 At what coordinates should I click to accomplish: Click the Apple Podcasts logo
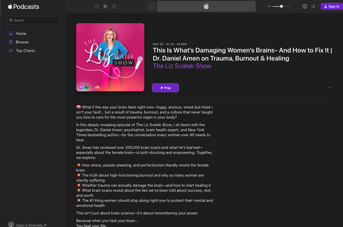pos(24,7)
